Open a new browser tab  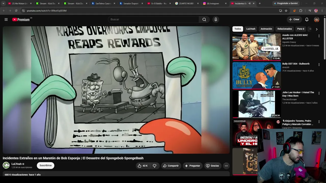(260, 4)
